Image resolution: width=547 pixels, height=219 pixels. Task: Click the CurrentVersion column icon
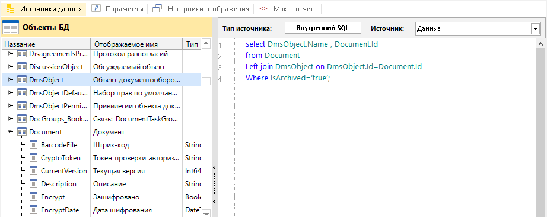[x=33, y=171]
